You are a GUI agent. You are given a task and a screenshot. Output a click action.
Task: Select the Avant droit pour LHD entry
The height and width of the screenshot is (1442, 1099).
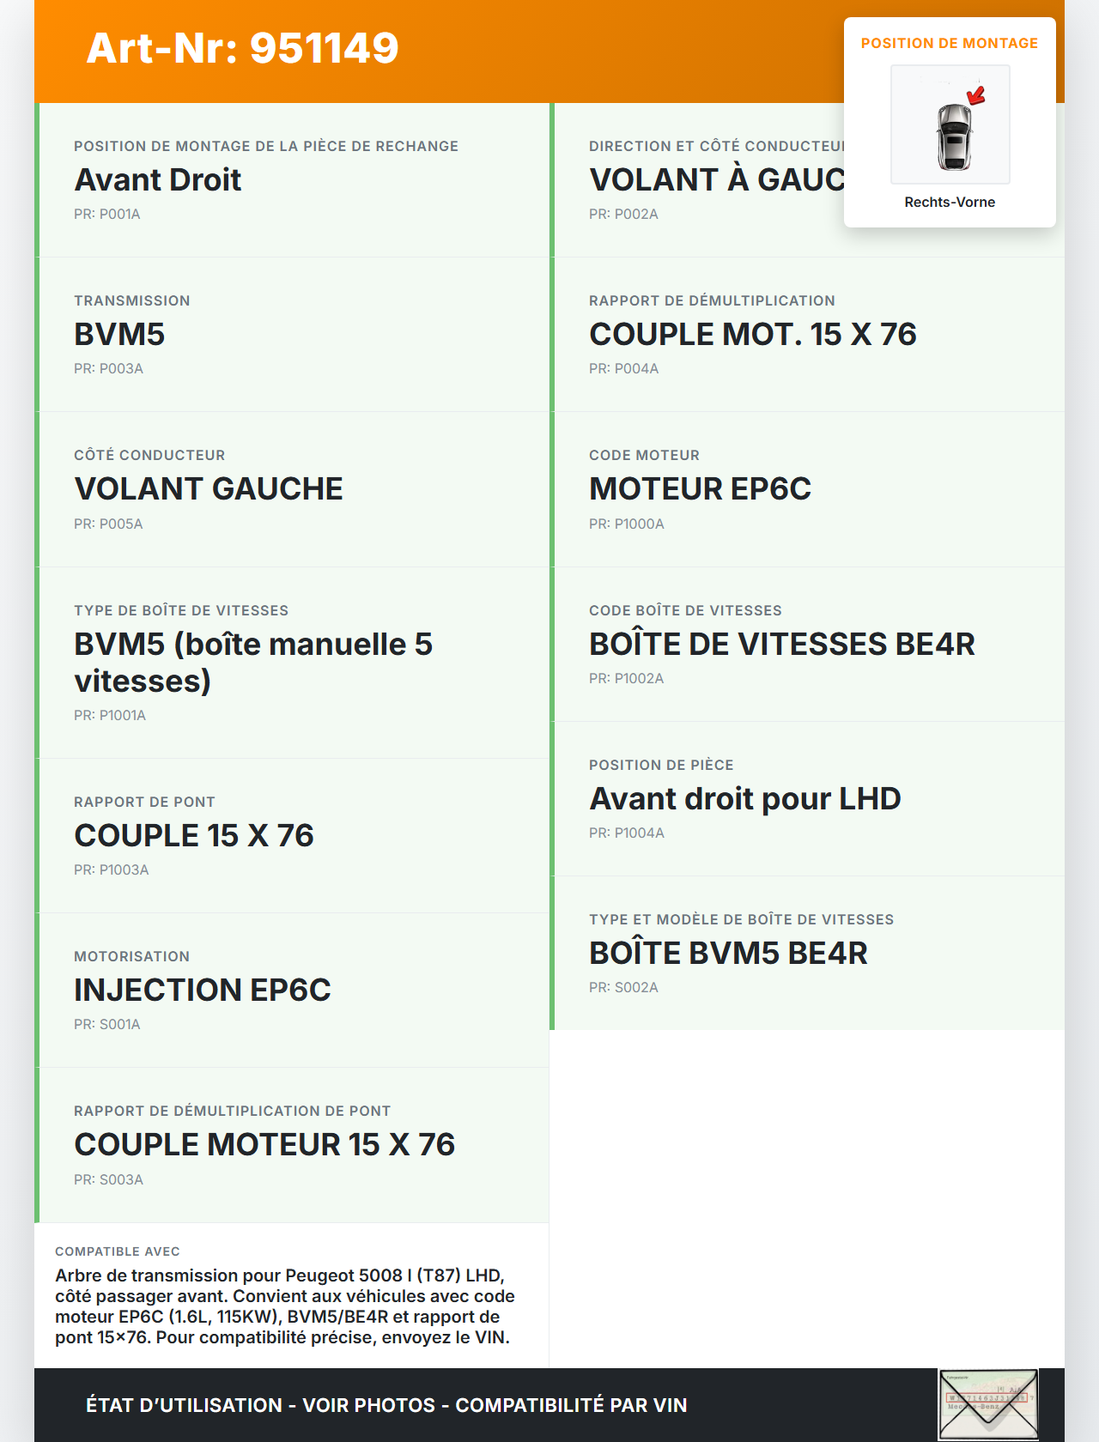point(745,799)
